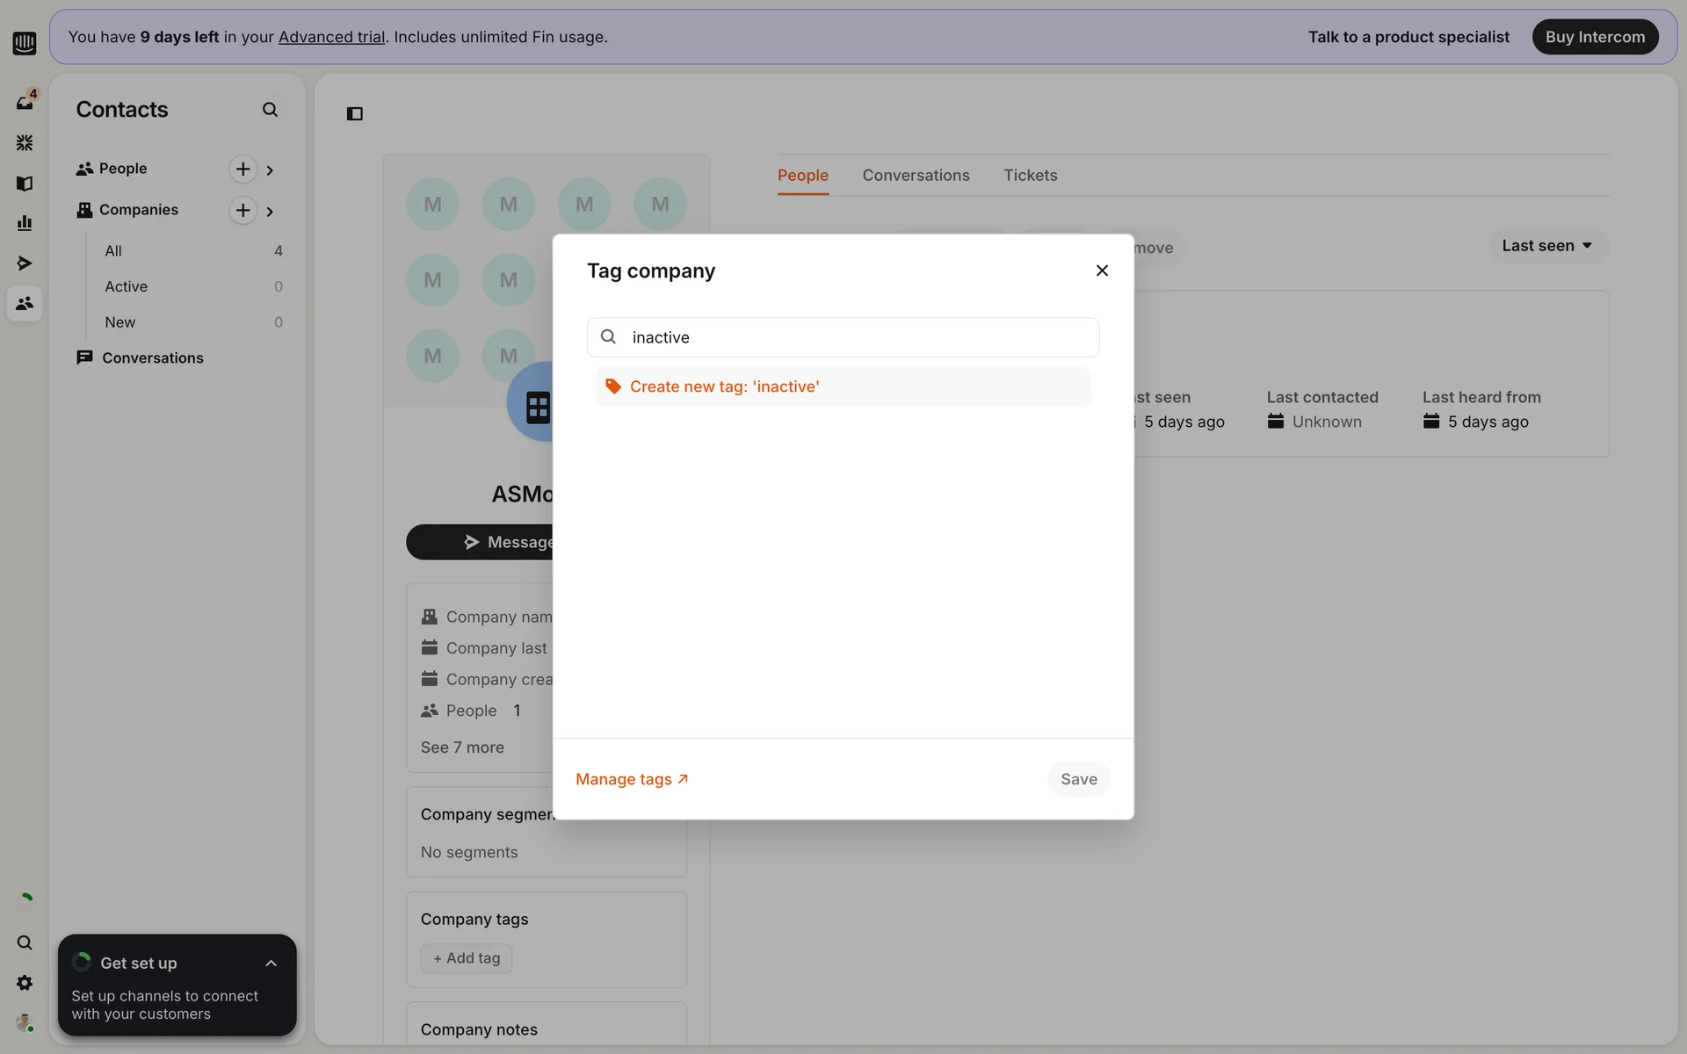Screen dimensions: 1687x1054
Task: Select Create new tag 'inactive' option
Action: [x=724, y=387]
